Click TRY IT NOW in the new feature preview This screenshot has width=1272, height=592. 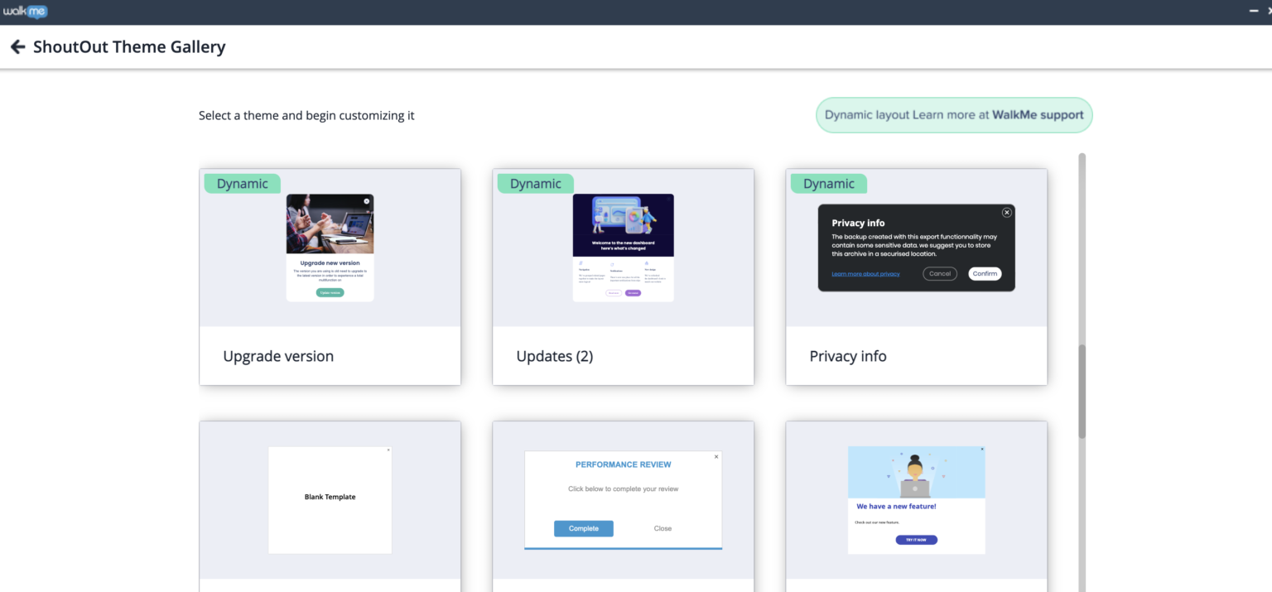[x=915, y=539]
